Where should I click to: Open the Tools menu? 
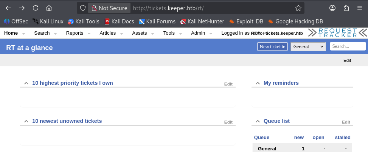click(x=169, y=33)
